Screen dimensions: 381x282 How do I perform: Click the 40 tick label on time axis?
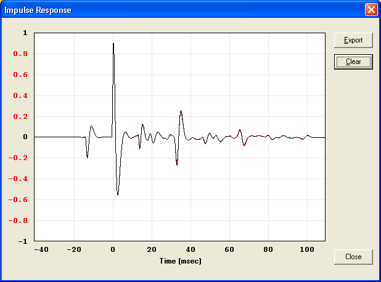190,249
